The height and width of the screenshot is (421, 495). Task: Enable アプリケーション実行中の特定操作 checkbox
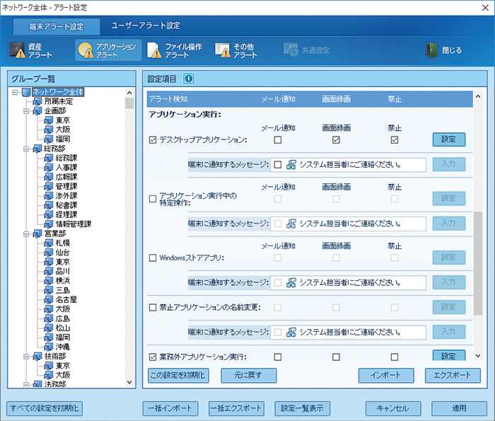pyautogui.click(x=153, y=199)
